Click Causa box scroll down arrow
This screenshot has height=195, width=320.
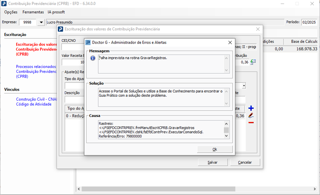[226, 136]
